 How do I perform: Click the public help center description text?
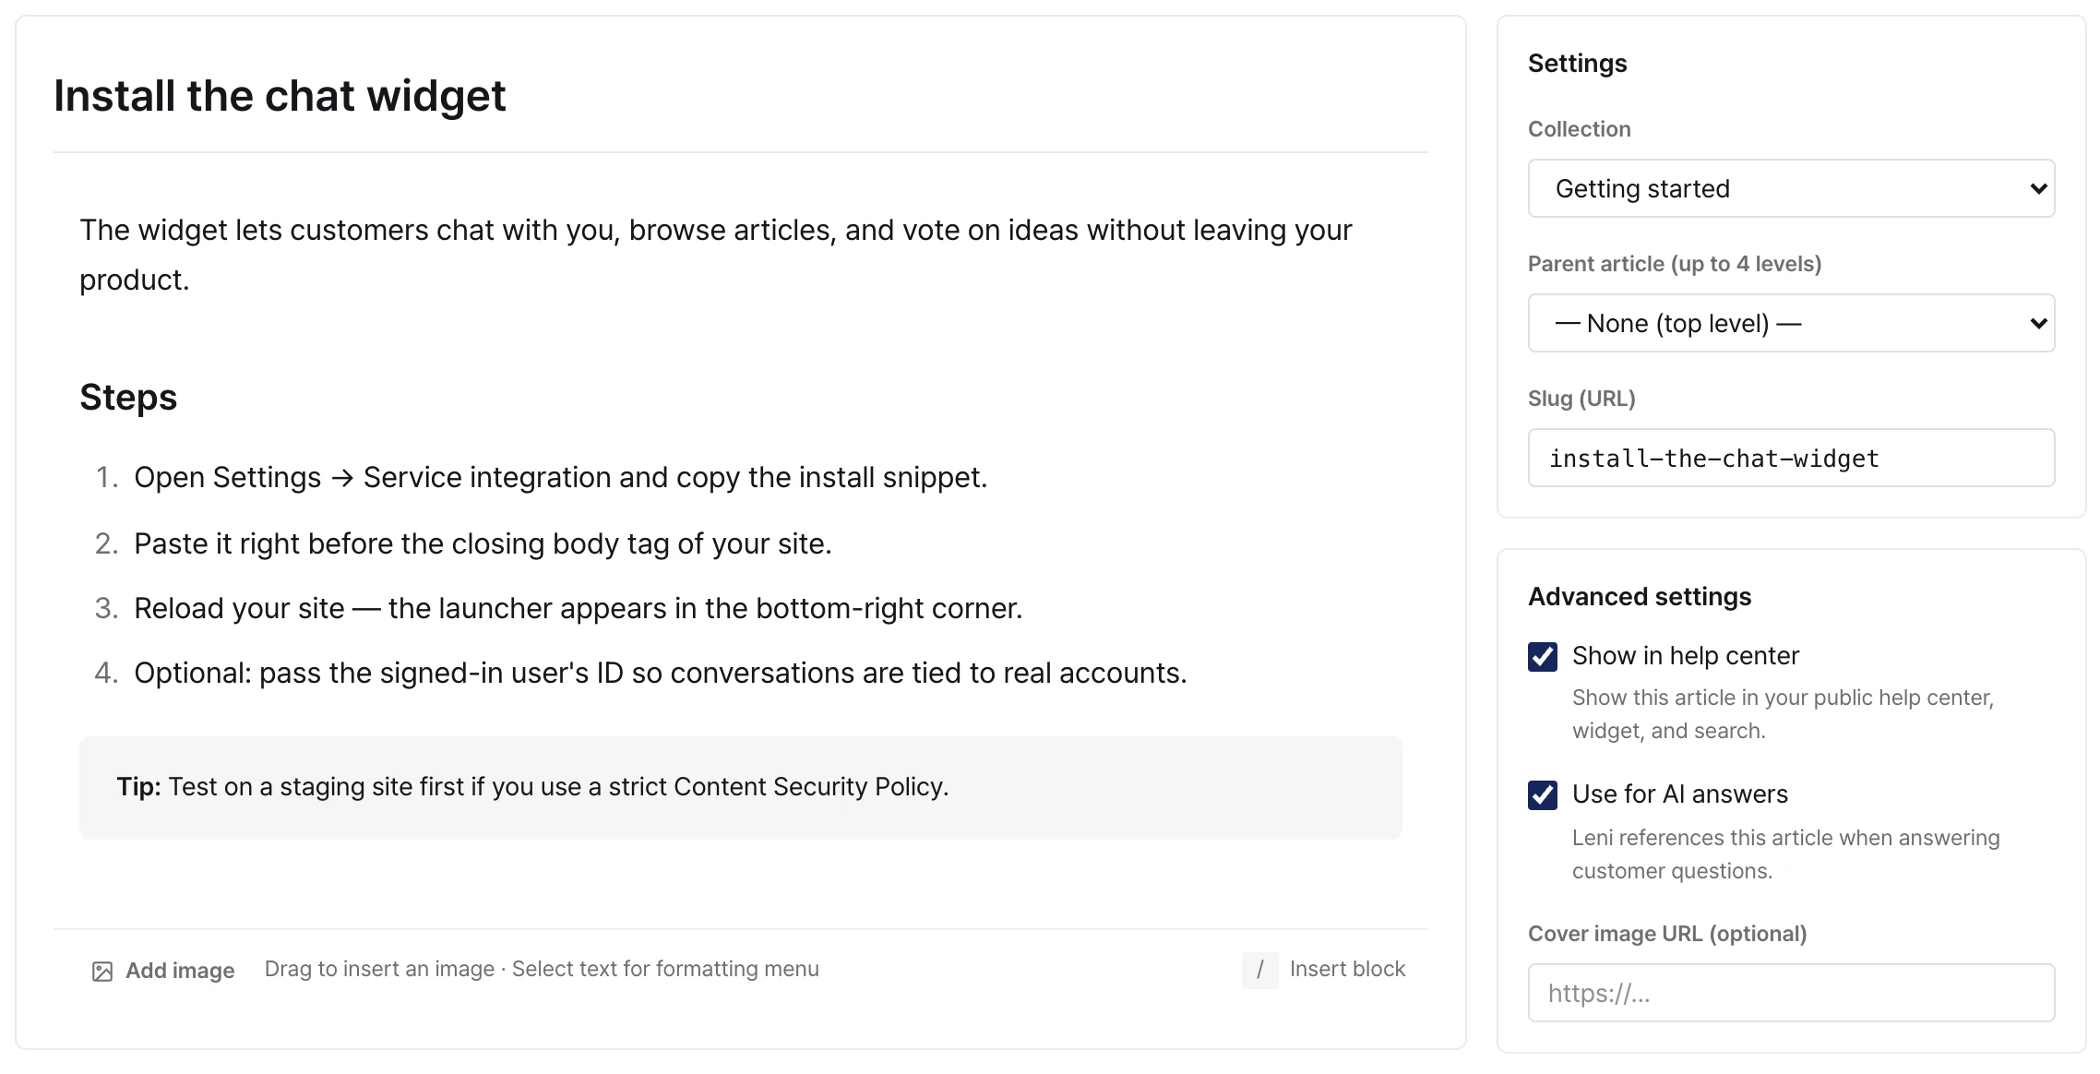point(1783,714)
